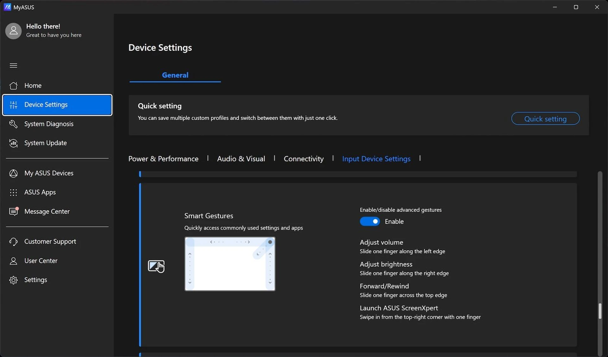Open Settings in the sidebar
The image size is (608, 357).
click(57, 280)
